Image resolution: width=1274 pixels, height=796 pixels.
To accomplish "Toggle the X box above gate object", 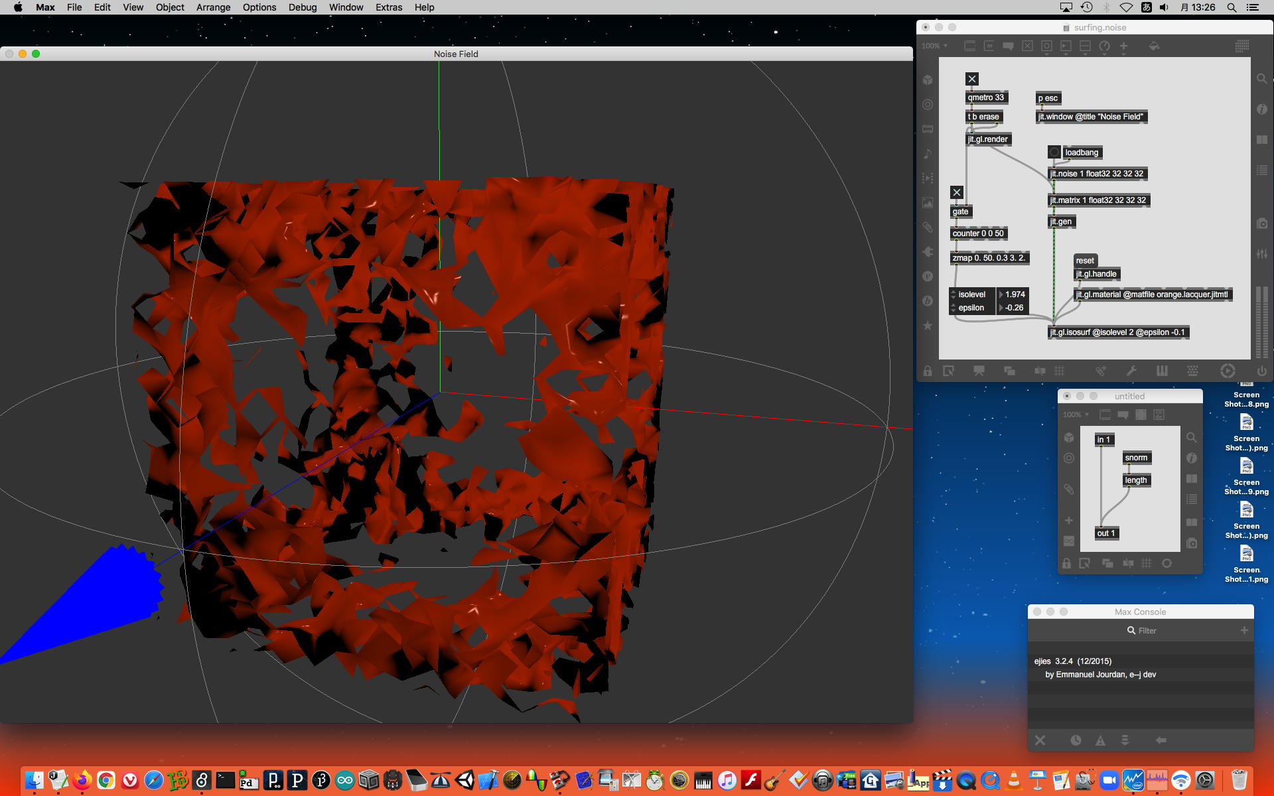I will [956, 192].
